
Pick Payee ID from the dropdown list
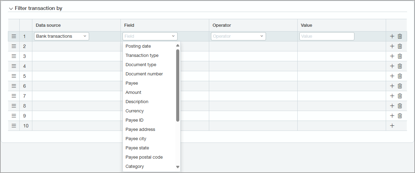tap(135, 120)
